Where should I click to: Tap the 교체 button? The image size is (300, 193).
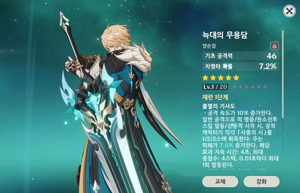point(220,181)
